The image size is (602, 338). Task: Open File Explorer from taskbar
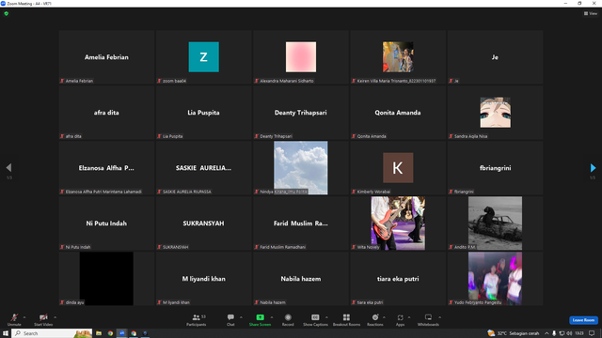click(x=99, y=333)
